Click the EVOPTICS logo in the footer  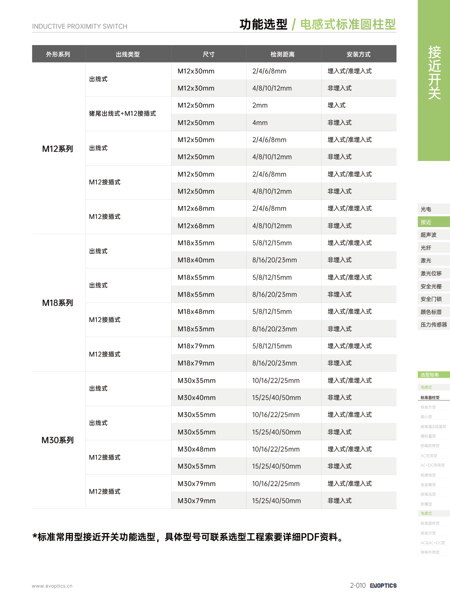pyautogui.click(x=383, y=585)
